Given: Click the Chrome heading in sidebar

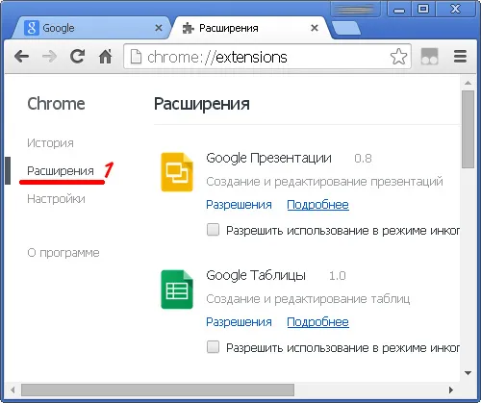Looking at the screenshot, I should click(x=56, y=104).
